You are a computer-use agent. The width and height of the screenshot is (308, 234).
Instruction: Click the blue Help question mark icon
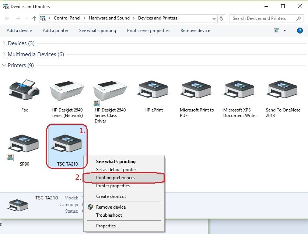300,31
